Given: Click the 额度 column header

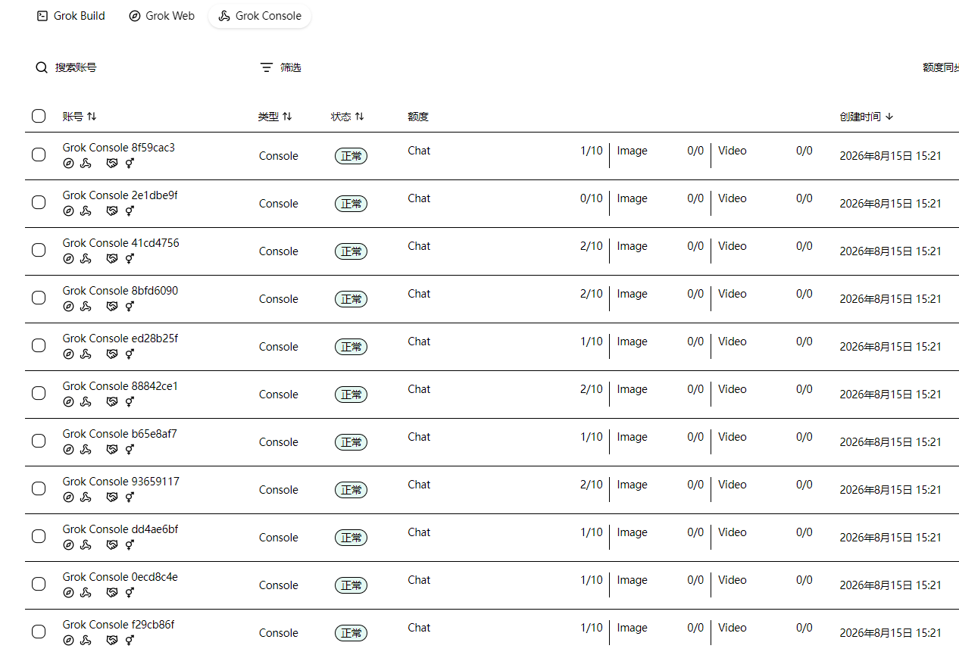Looking at the screenshot, I should point(418,117).
